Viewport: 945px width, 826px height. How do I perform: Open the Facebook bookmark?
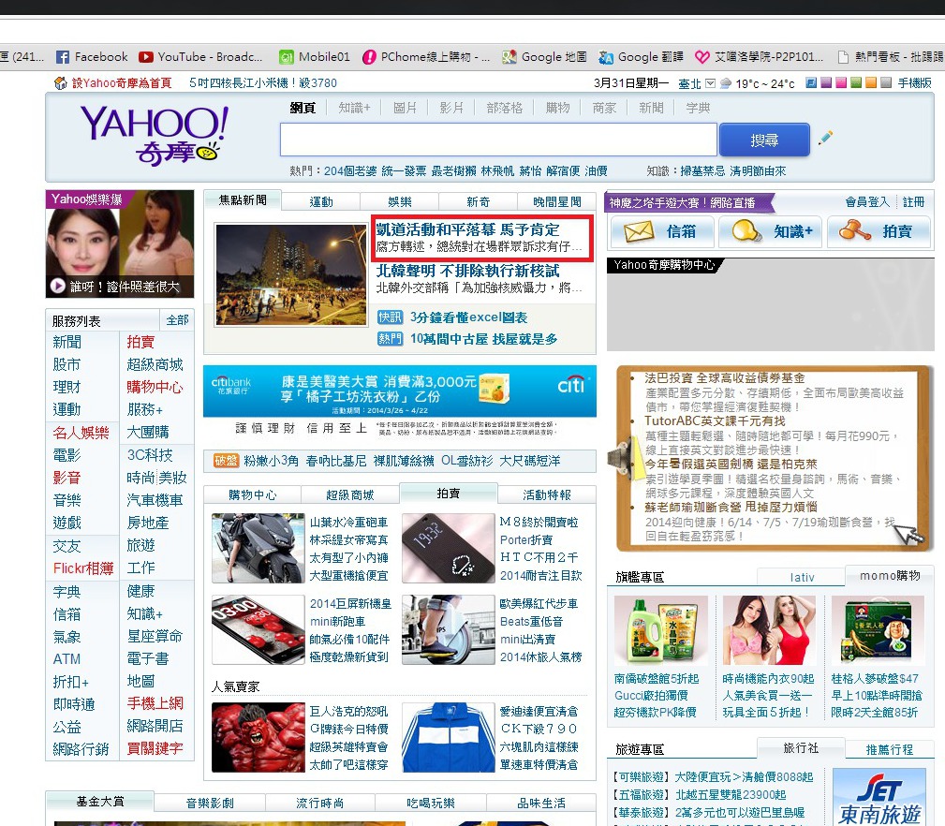(91, 56)
